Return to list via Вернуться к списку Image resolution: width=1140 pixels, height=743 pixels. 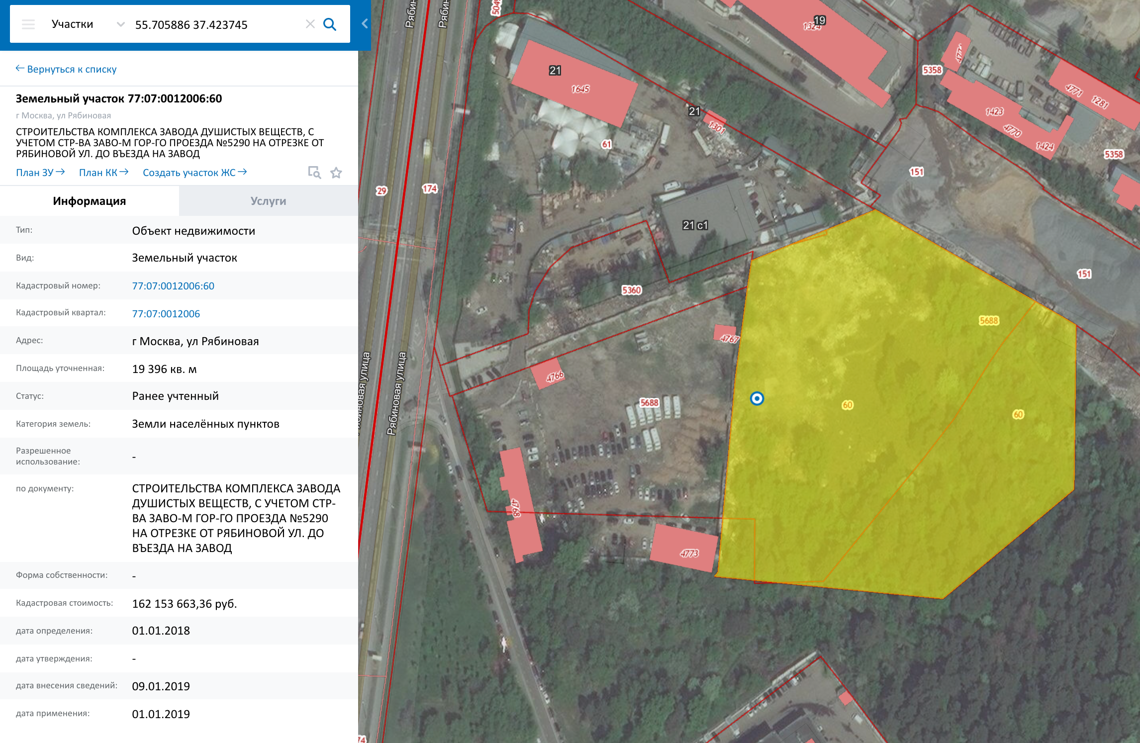click(66, 69)
